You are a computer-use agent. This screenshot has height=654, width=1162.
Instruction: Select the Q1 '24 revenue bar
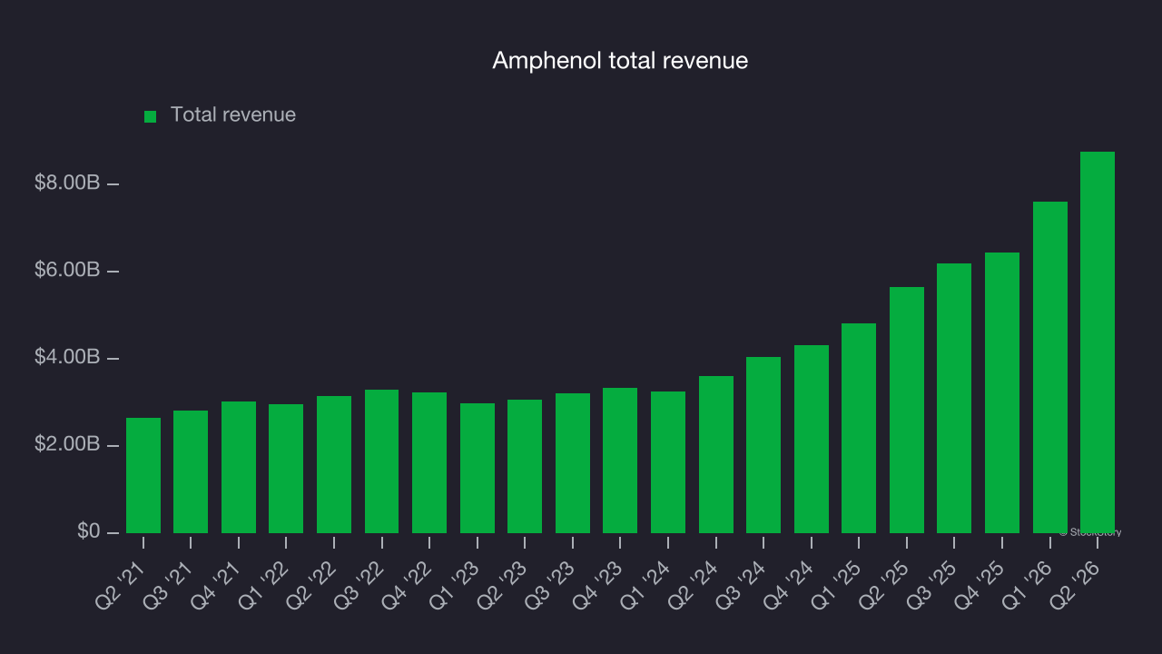click(668, 462)
